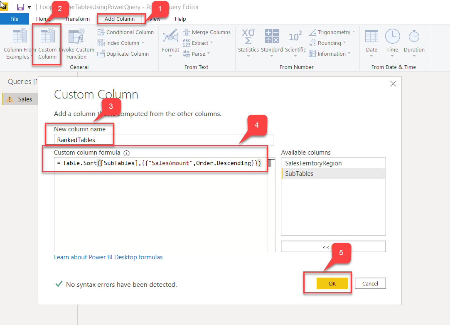Screen dimensions: 450x325
Task: Click the New column name input field
Action: tap(164, 140)
